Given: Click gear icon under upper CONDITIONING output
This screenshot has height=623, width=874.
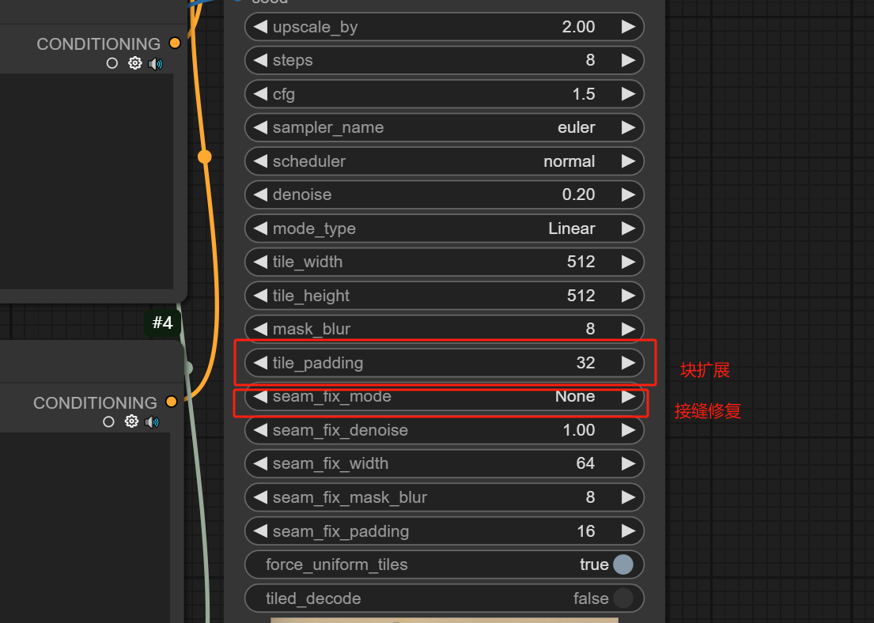Looking at the screenshot, I should tap(134, 63).
